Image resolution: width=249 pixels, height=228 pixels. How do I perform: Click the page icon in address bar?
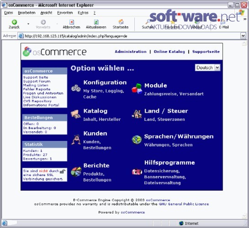[21, 36]
